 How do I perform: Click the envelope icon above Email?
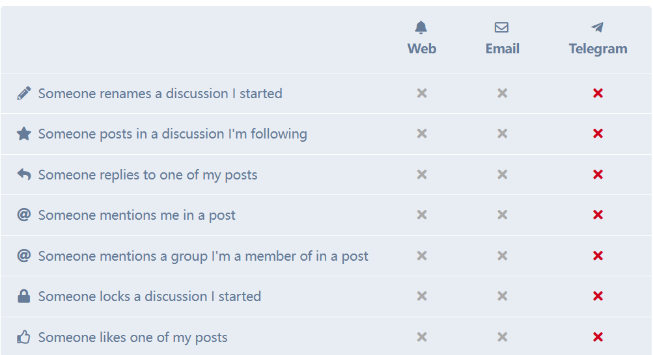(501, 27)
